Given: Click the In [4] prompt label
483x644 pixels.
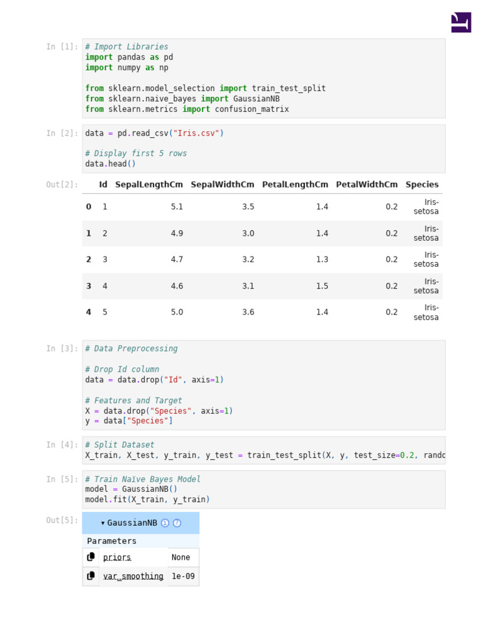Looking at the screenshot, I should click(62, 445).
